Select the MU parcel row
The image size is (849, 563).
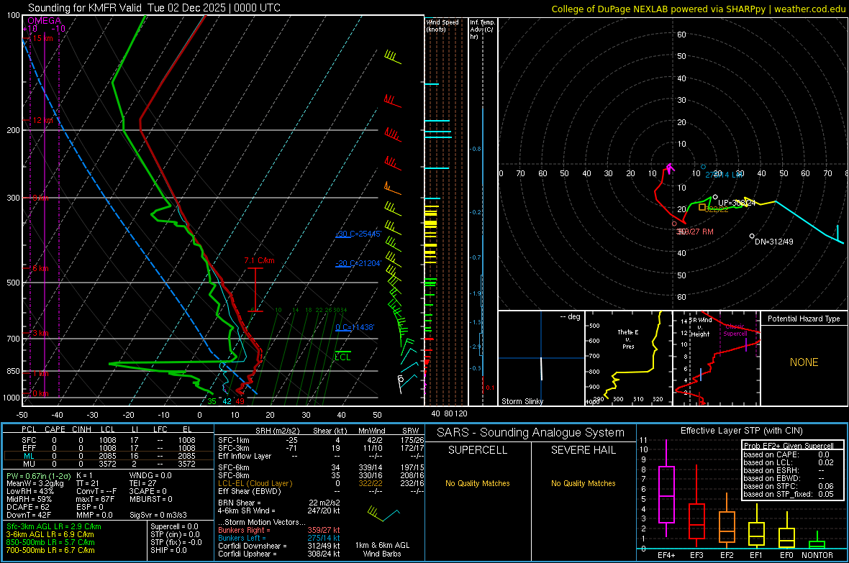(x=108, y=464)
